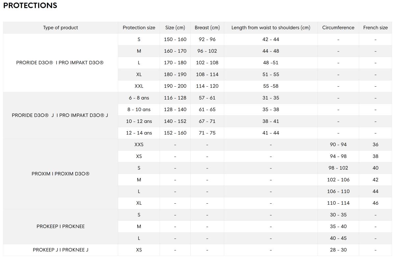Select the 'PROXIM I PROXIM D3O®' cell
Image resolution: width=395 pixels, height=260 pixels.
click(61, 174)
